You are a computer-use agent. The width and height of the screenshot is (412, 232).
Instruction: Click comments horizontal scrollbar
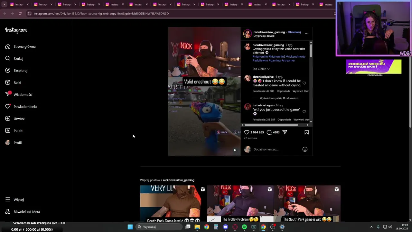pos(271,125)
